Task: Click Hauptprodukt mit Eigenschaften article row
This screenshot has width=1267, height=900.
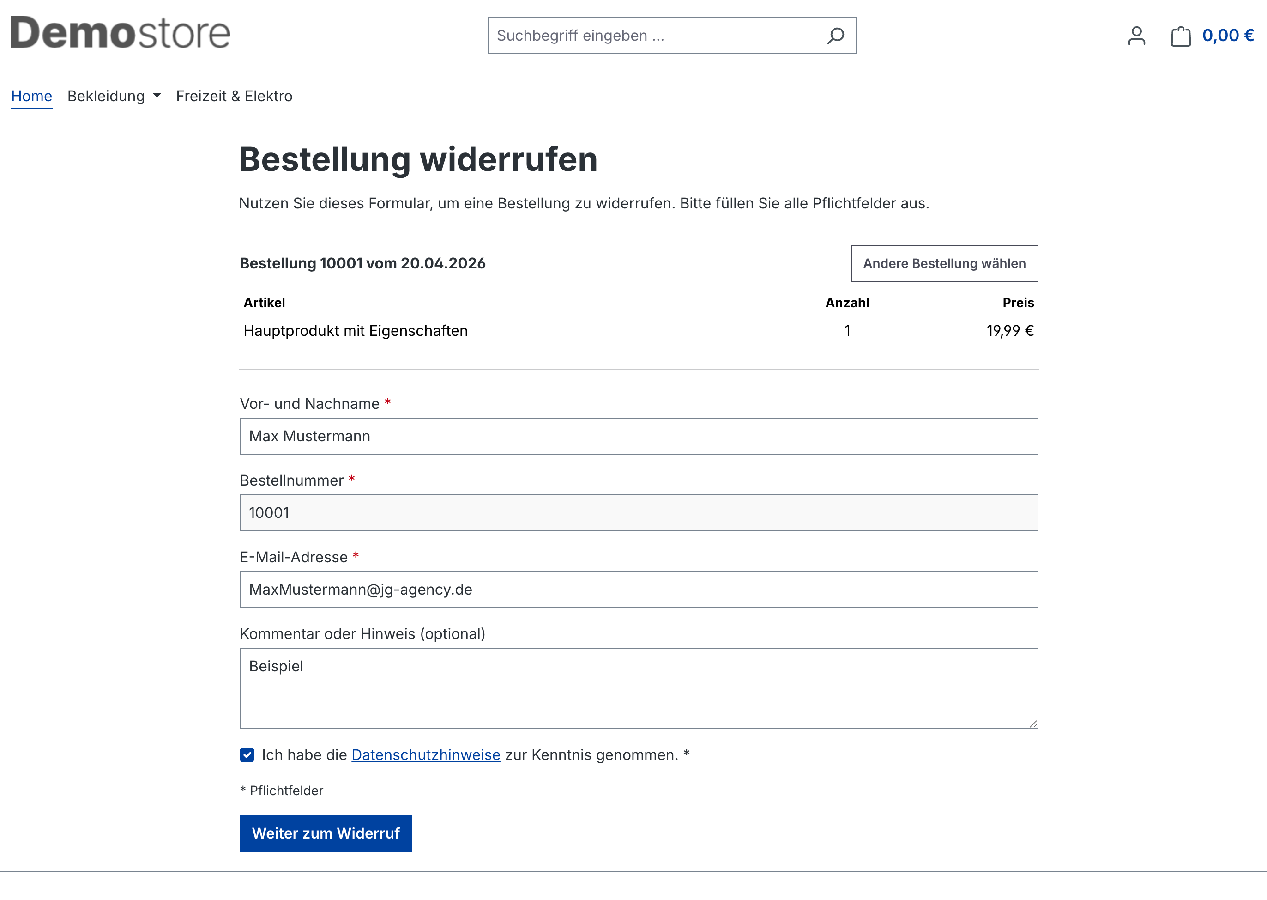Action: pyautogui.click(x=356, y=331)
